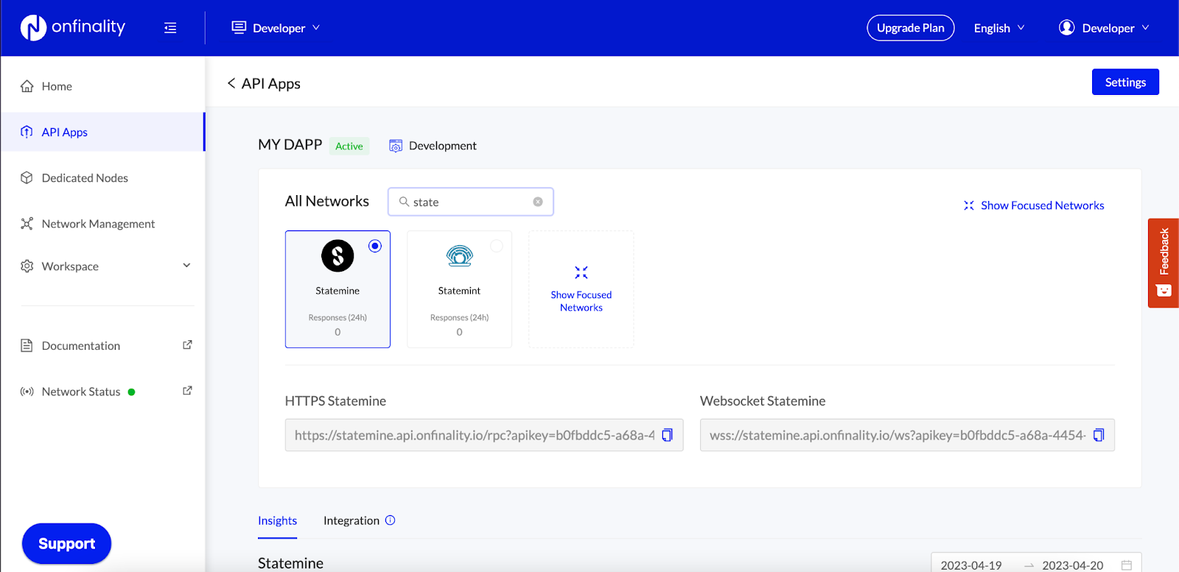Image resolution: width=1179 pixels, height=572 pixels.
Task: Open the Developer workspace dropdown
Action: tap(276, 28)
